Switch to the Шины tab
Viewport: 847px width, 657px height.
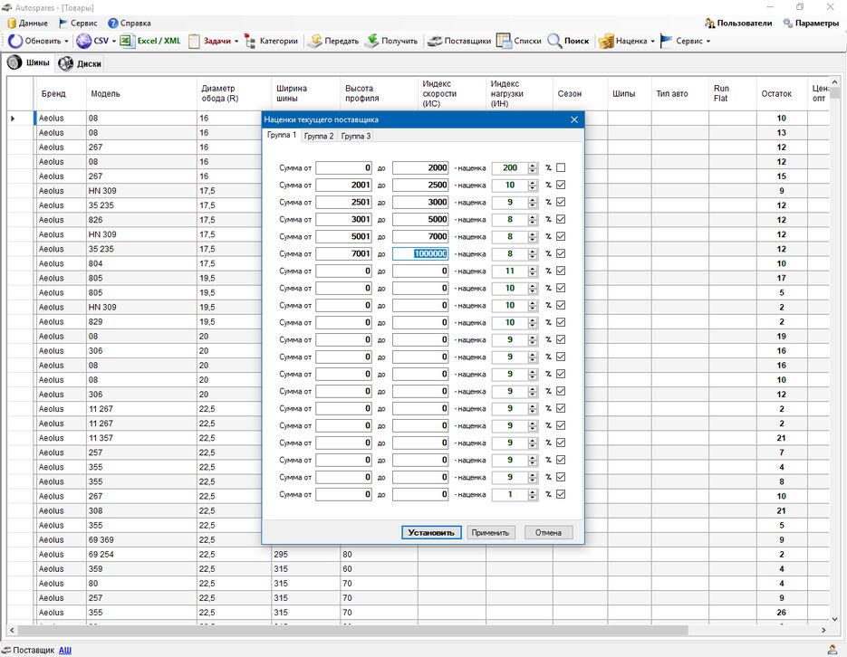coord(29,62)
